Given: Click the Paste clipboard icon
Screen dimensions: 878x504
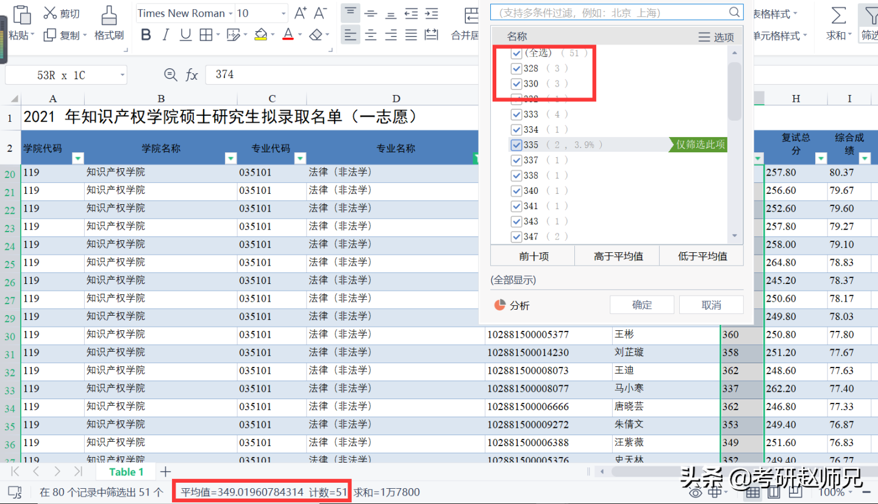Looking at the screenshot, I should tap(22, 14).
